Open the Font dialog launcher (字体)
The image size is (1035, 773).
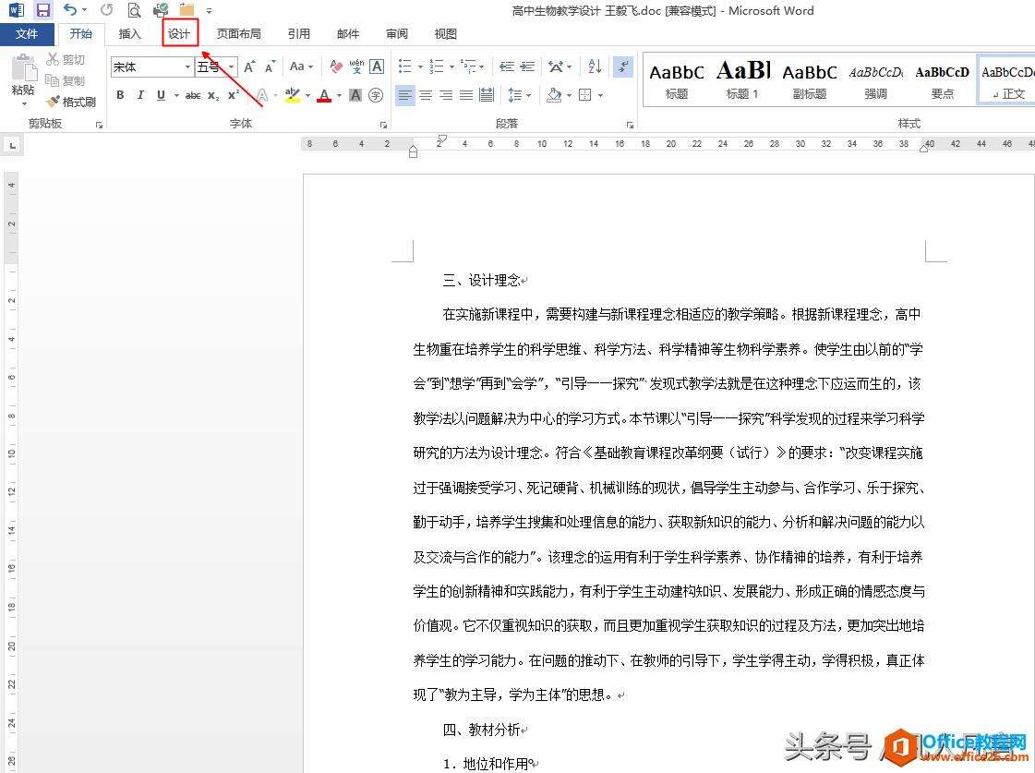[383, 125]
